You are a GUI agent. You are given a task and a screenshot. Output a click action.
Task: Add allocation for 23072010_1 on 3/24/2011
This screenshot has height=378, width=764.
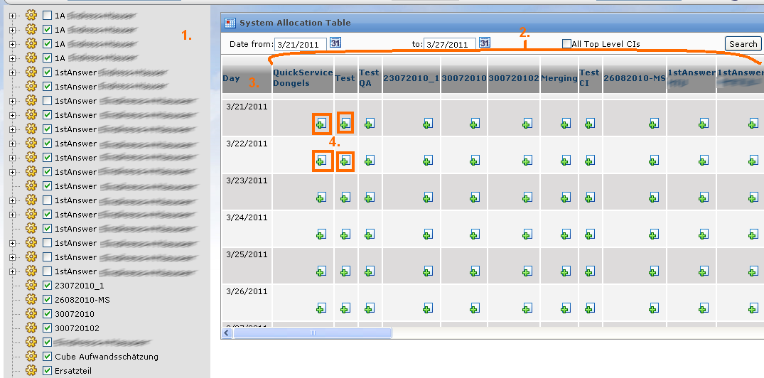(428, 234)
